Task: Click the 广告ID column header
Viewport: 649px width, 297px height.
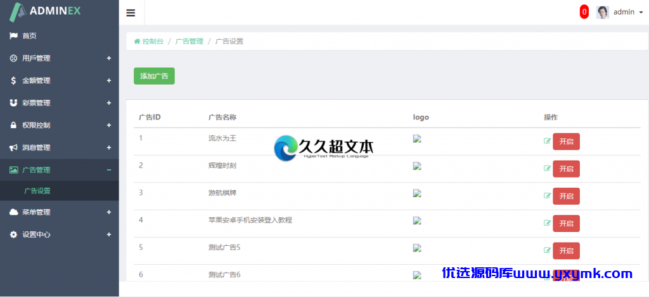Action: (x=150, y=117)
